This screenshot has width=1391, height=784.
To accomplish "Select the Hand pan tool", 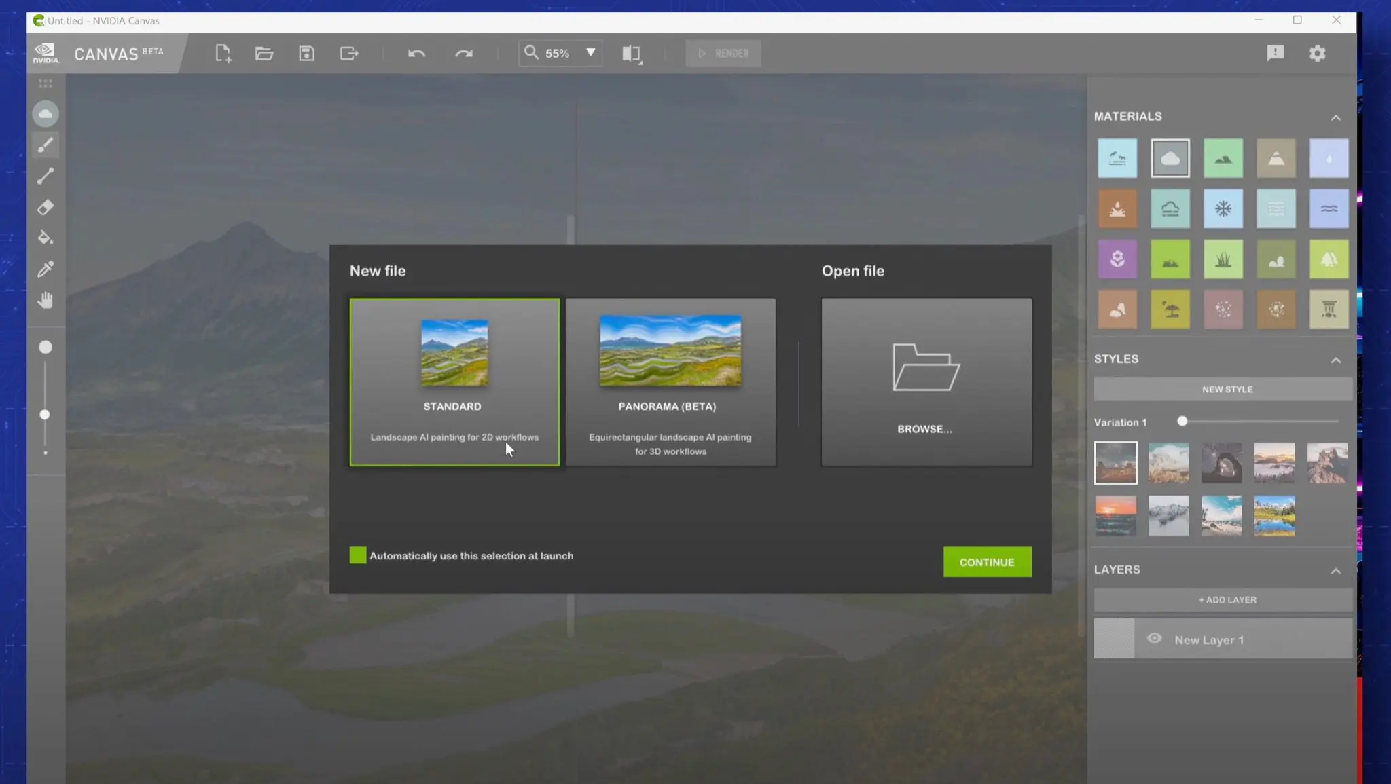I will 46,300.
